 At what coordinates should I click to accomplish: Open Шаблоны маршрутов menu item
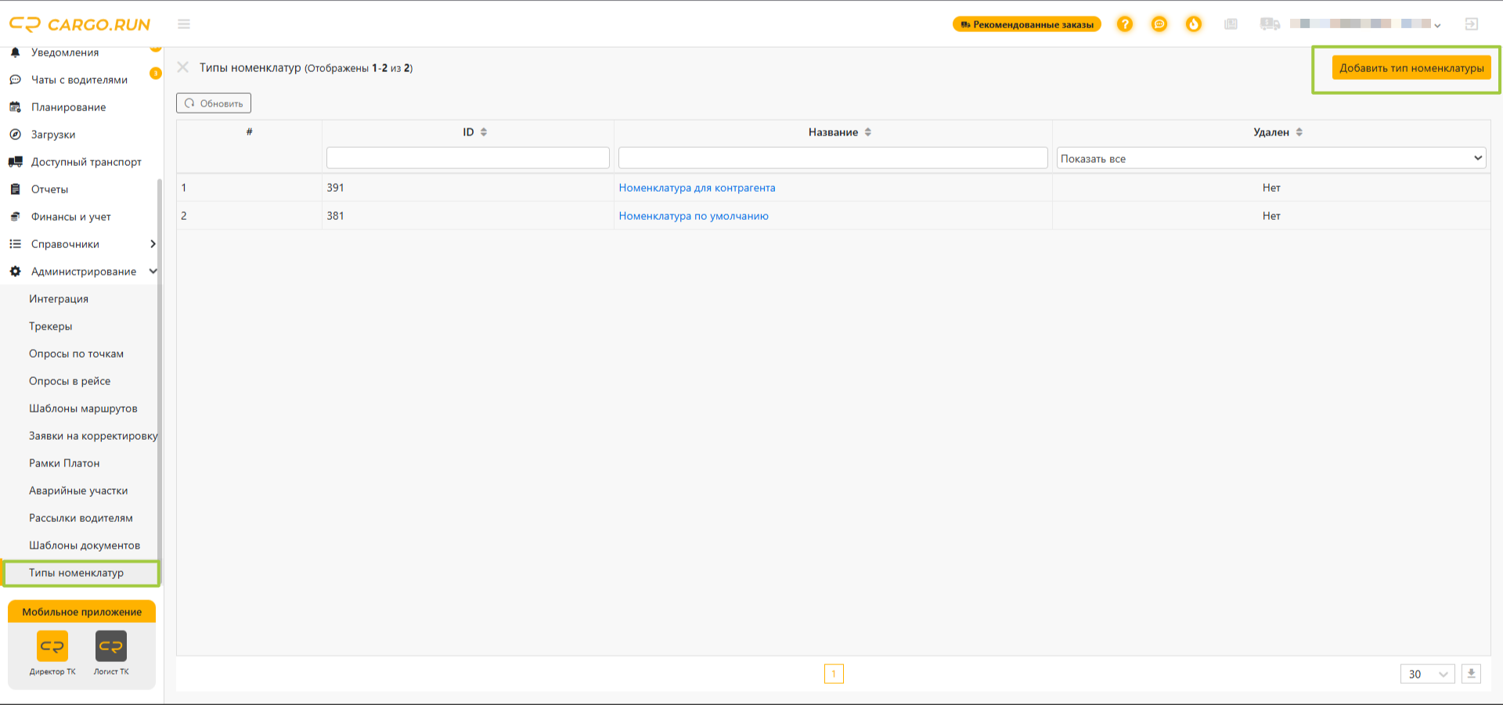tap(83, 408)
